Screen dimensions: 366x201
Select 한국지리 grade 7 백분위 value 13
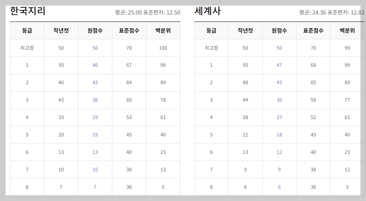(163, 170)
